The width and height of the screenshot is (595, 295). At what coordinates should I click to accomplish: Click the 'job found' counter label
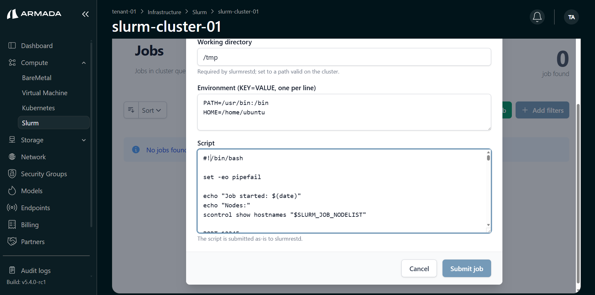(555, 74)
